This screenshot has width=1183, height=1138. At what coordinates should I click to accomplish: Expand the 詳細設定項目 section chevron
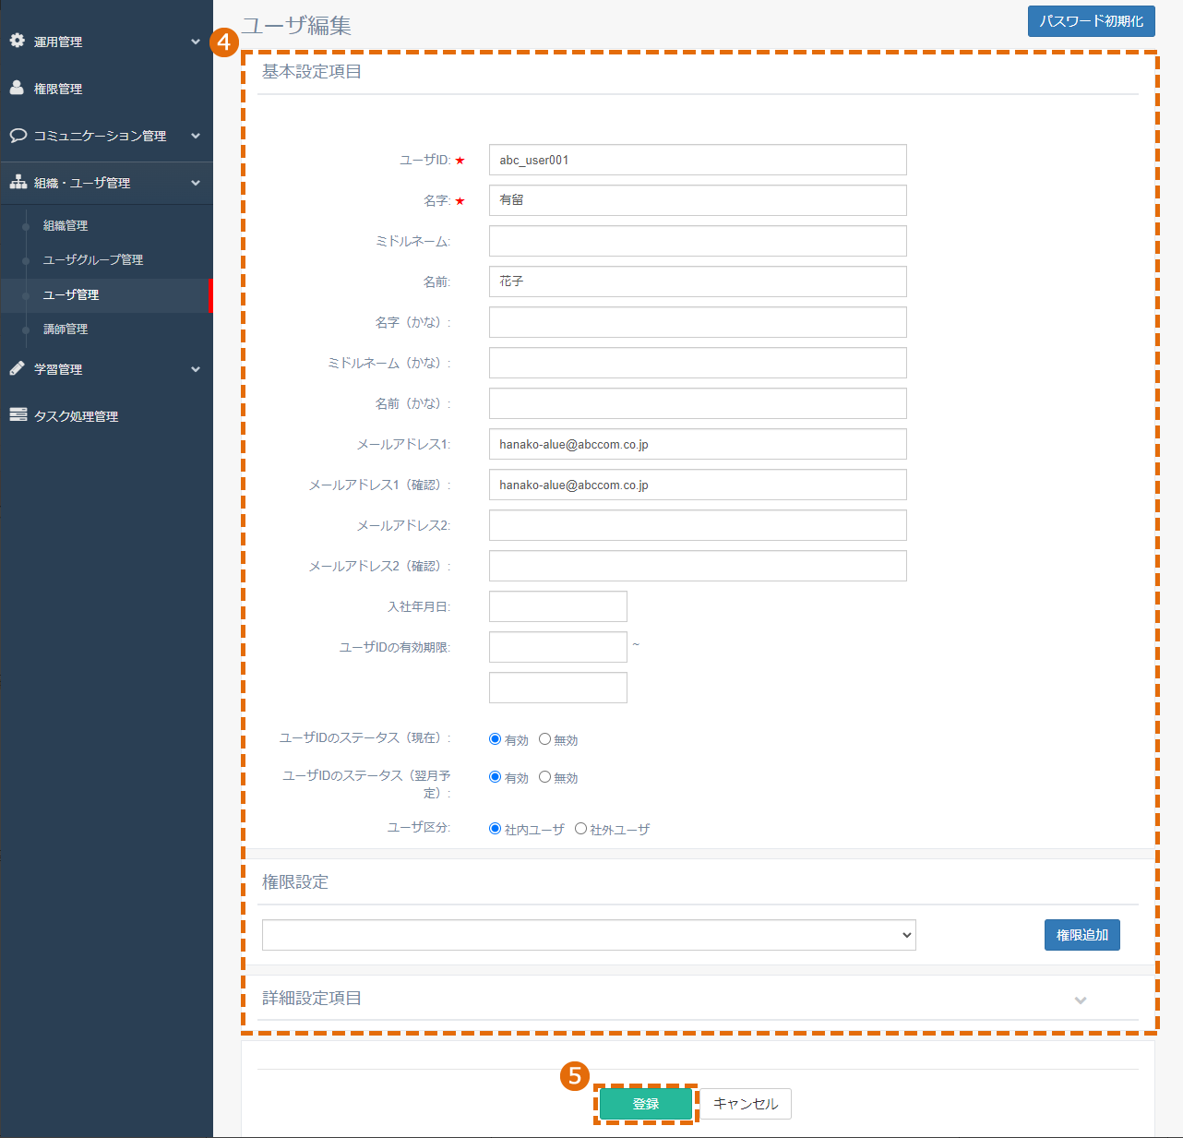tap(1081, 1000)
